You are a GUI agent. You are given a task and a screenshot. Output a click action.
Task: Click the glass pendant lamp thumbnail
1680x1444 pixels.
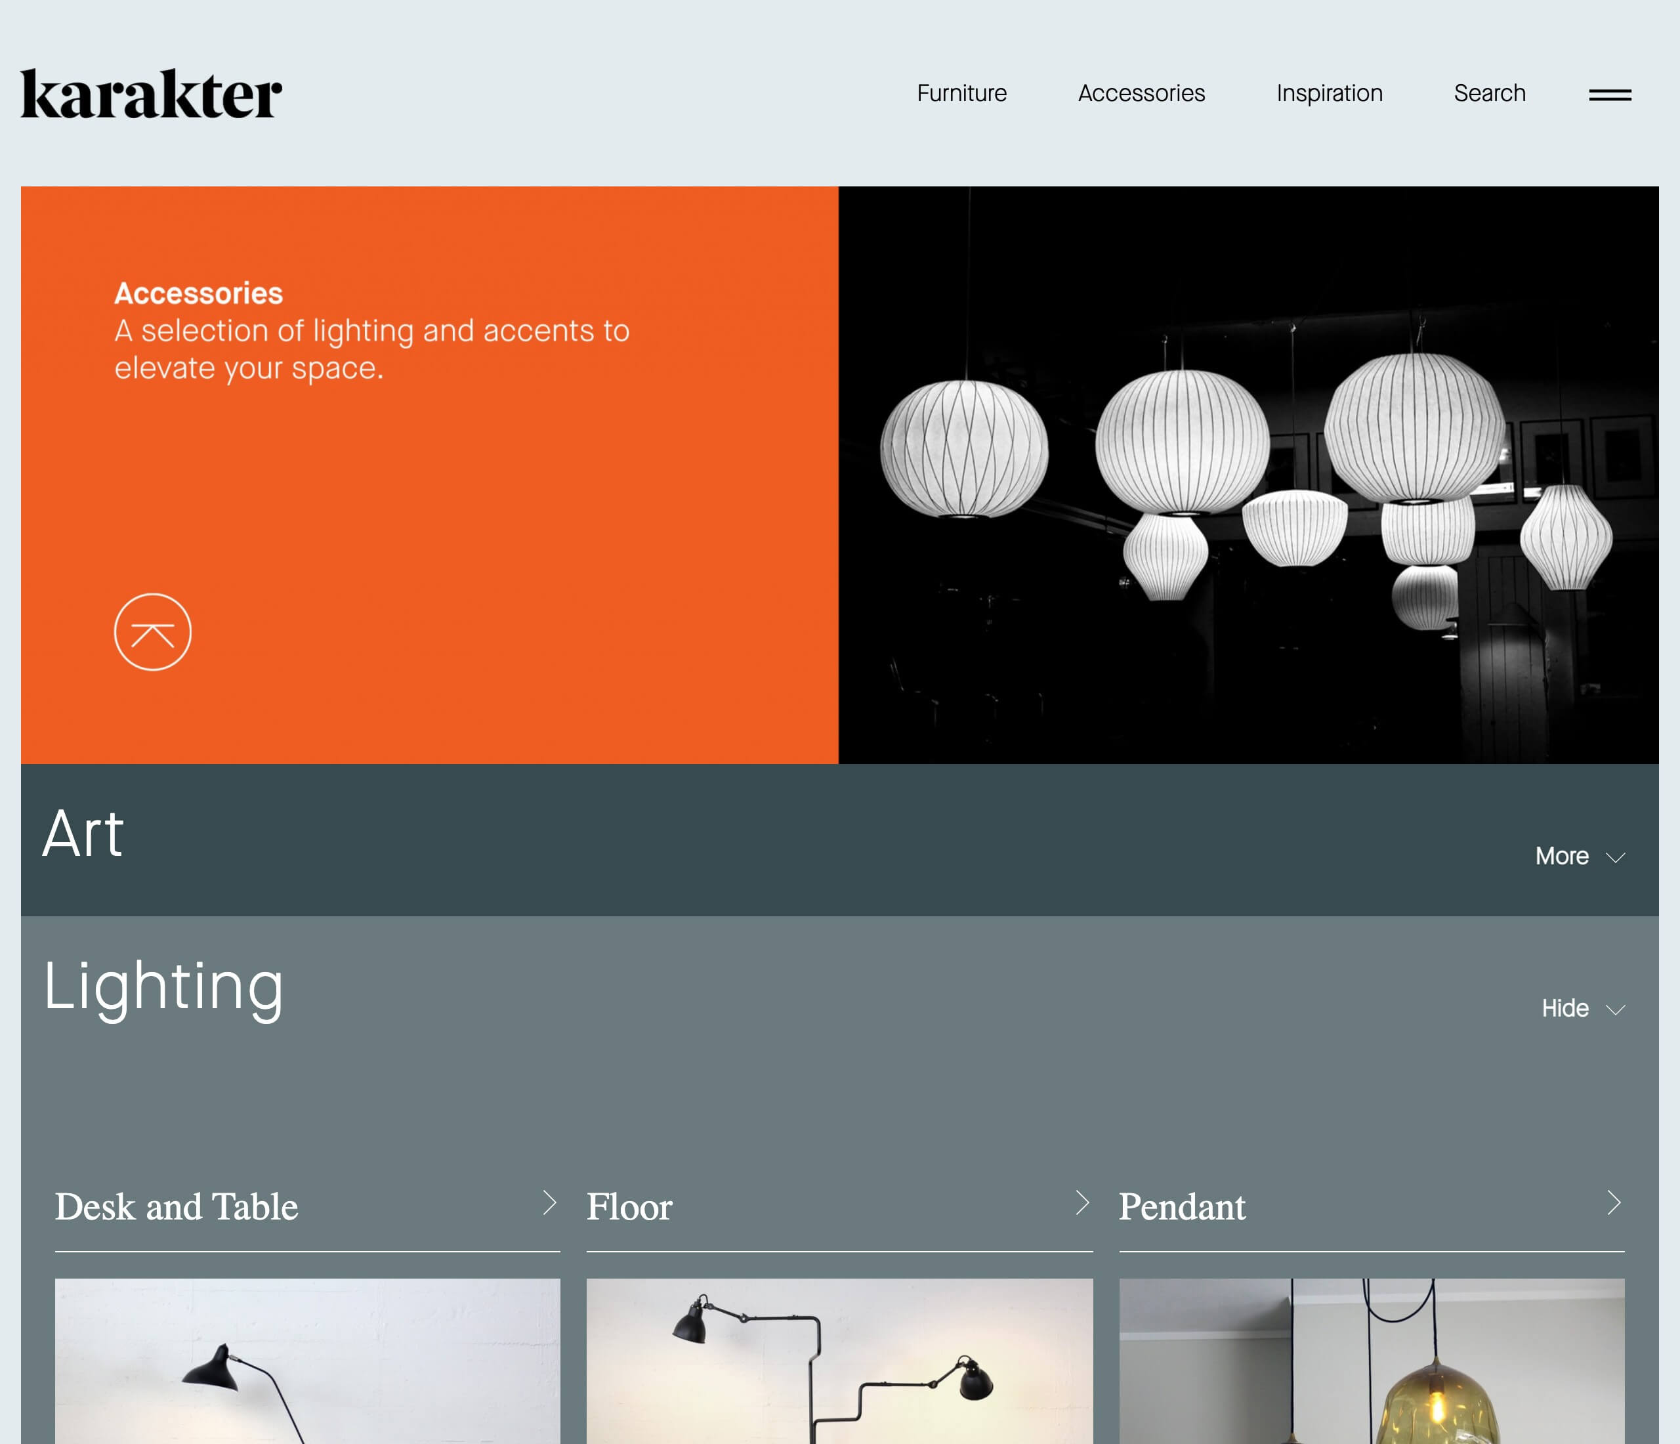coord(1371,1361)
